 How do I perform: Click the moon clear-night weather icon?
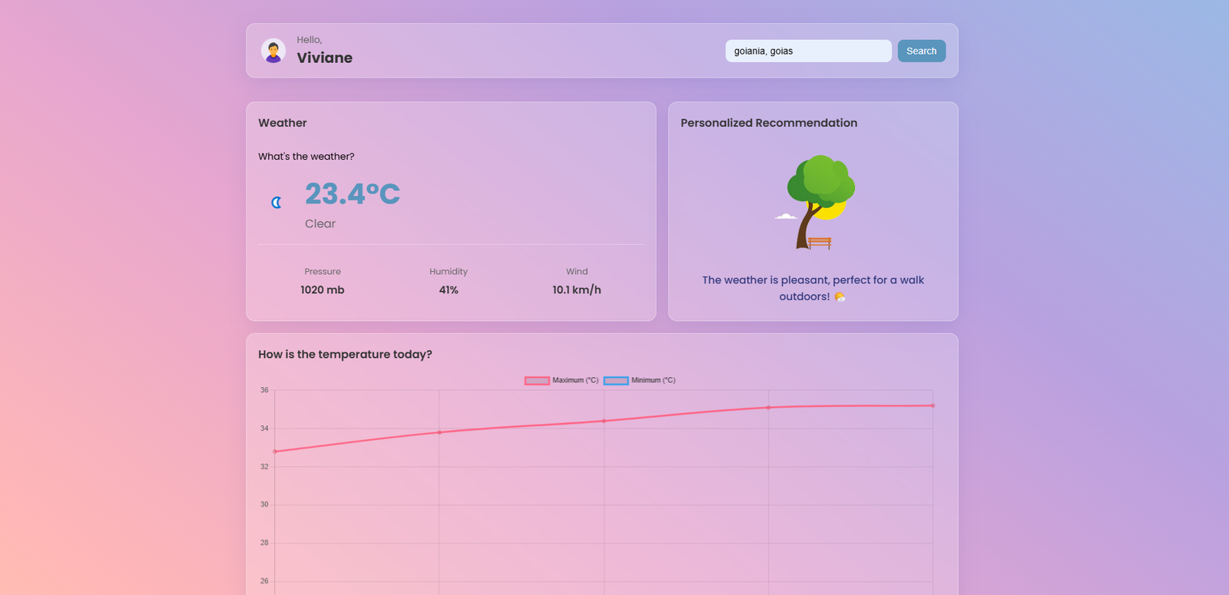point(277,203)
